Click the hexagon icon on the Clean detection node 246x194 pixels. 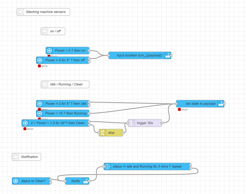25,123
